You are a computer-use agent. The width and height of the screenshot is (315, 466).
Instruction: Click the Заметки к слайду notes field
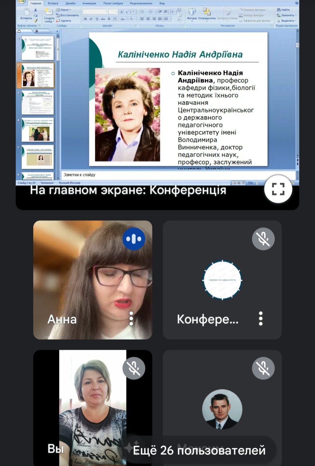pyautogui.click(x=178, y=175)
